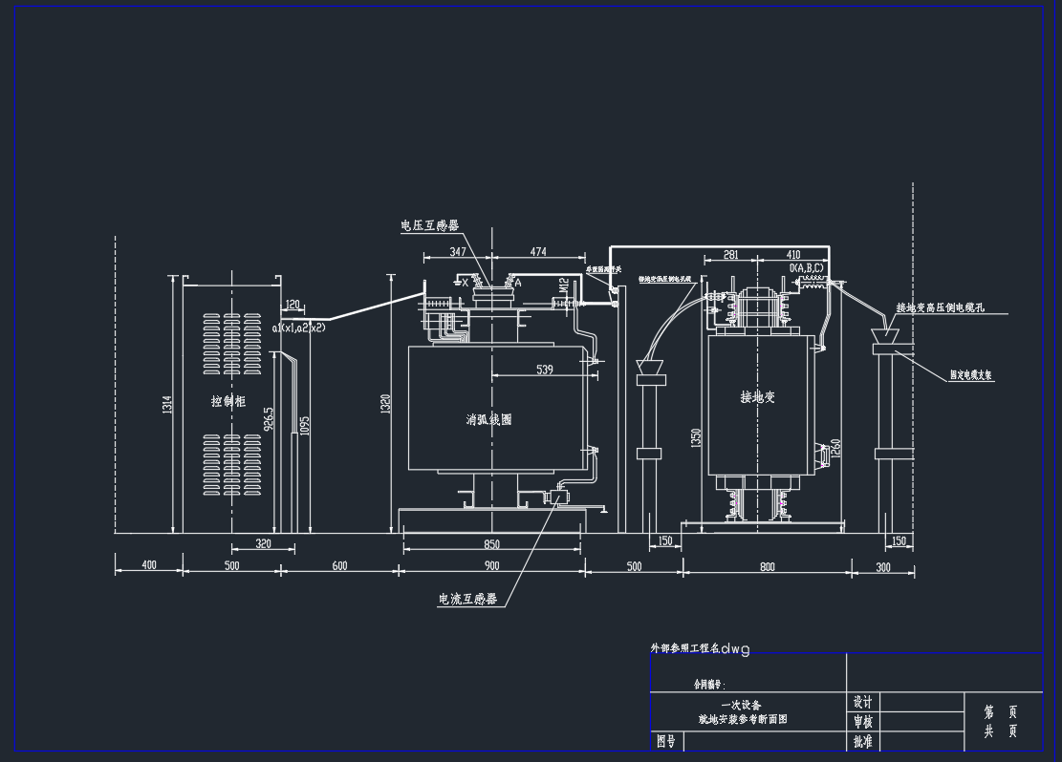Click the 接地变 label text
The width and height of the screenshot is (1062, 762).
[757, 397]
